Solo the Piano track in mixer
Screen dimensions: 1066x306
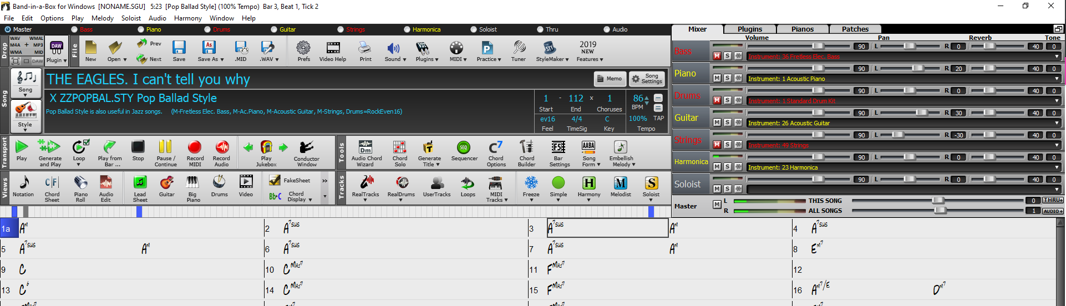[x=728, y=78]
